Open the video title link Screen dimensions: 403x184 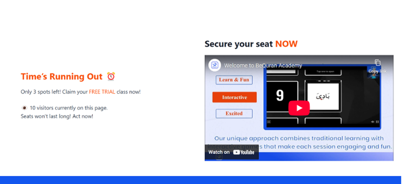pyautogui.click(x=263, y=66)
